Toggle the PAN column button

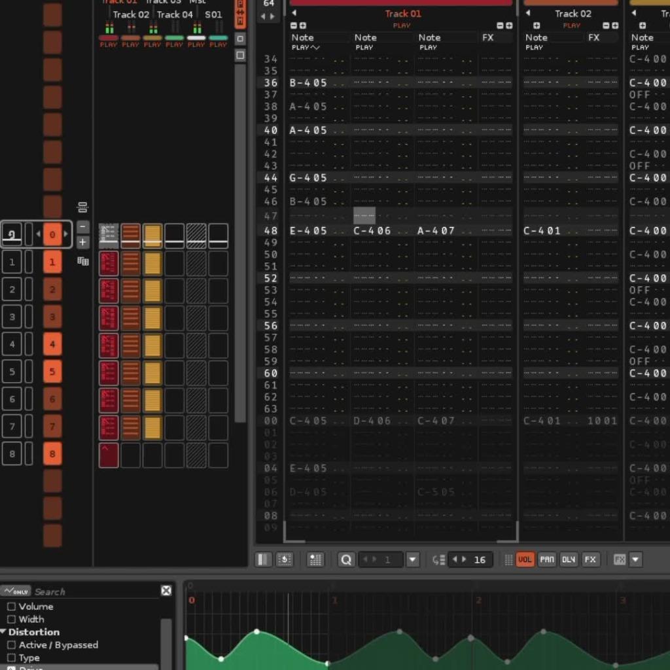pos(546,559)
